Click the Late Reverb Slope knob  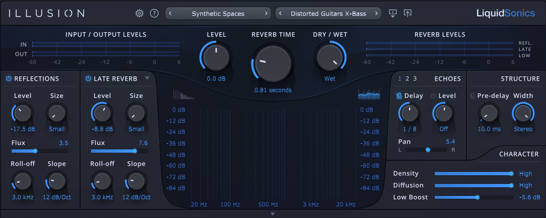point(136,182)
